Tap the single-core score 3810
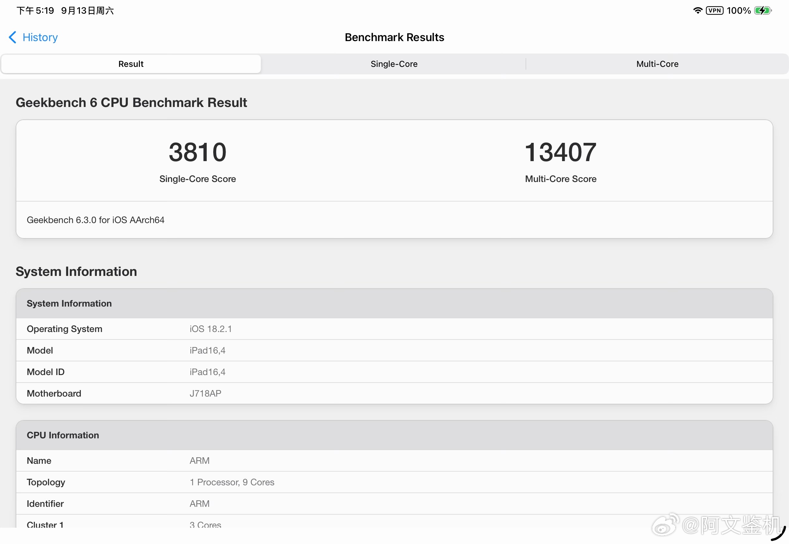 click(x=198, y=152)
